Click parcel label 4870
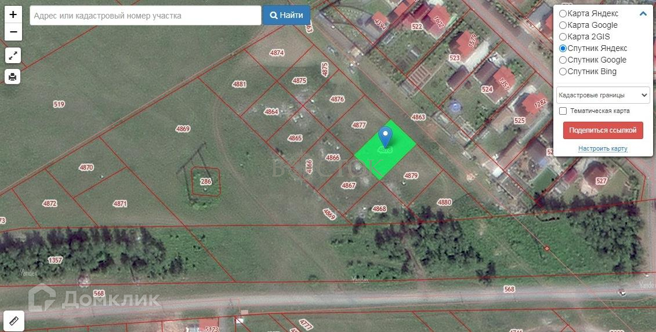Viewport: 656px width, 332px height. pyautogui.click(x=86, y=167)
